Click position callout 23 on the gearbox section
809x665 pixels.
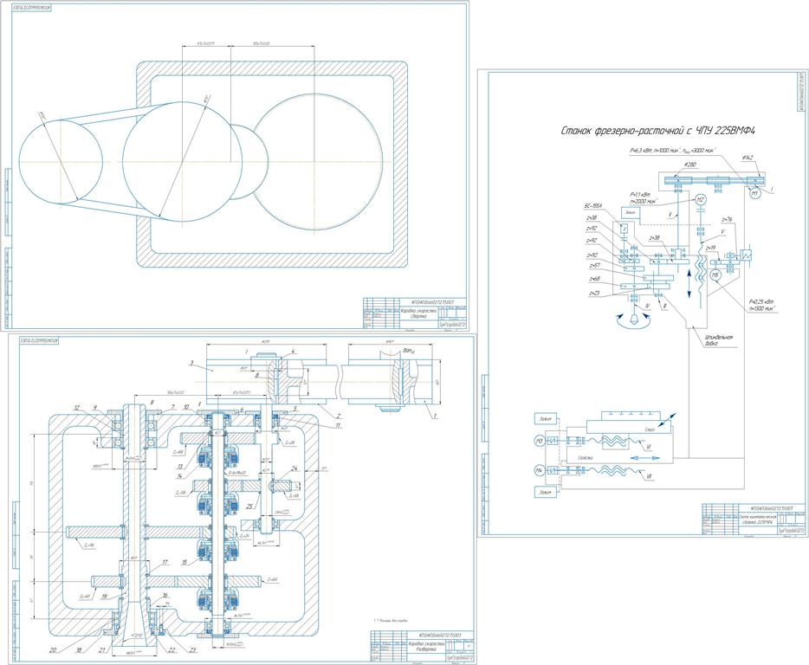click(192, 650)
